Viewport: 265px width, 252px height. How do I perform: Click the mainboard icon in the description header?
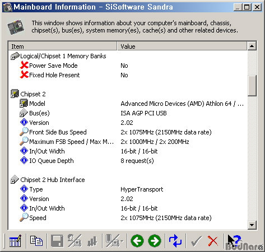(16, 27)
